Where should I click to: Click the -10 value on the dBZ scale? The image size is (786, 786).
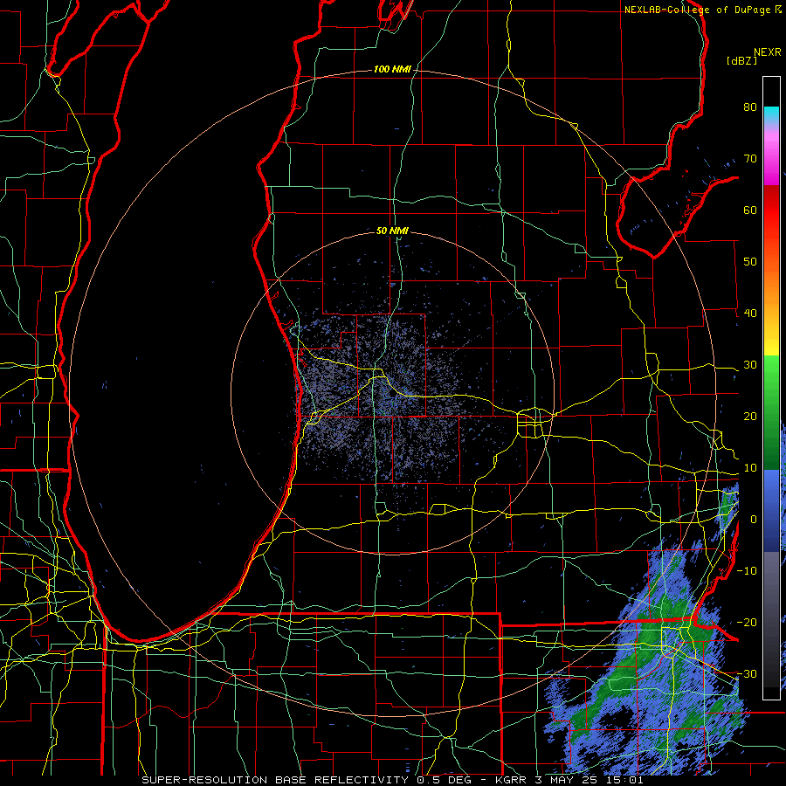(747, 571)
